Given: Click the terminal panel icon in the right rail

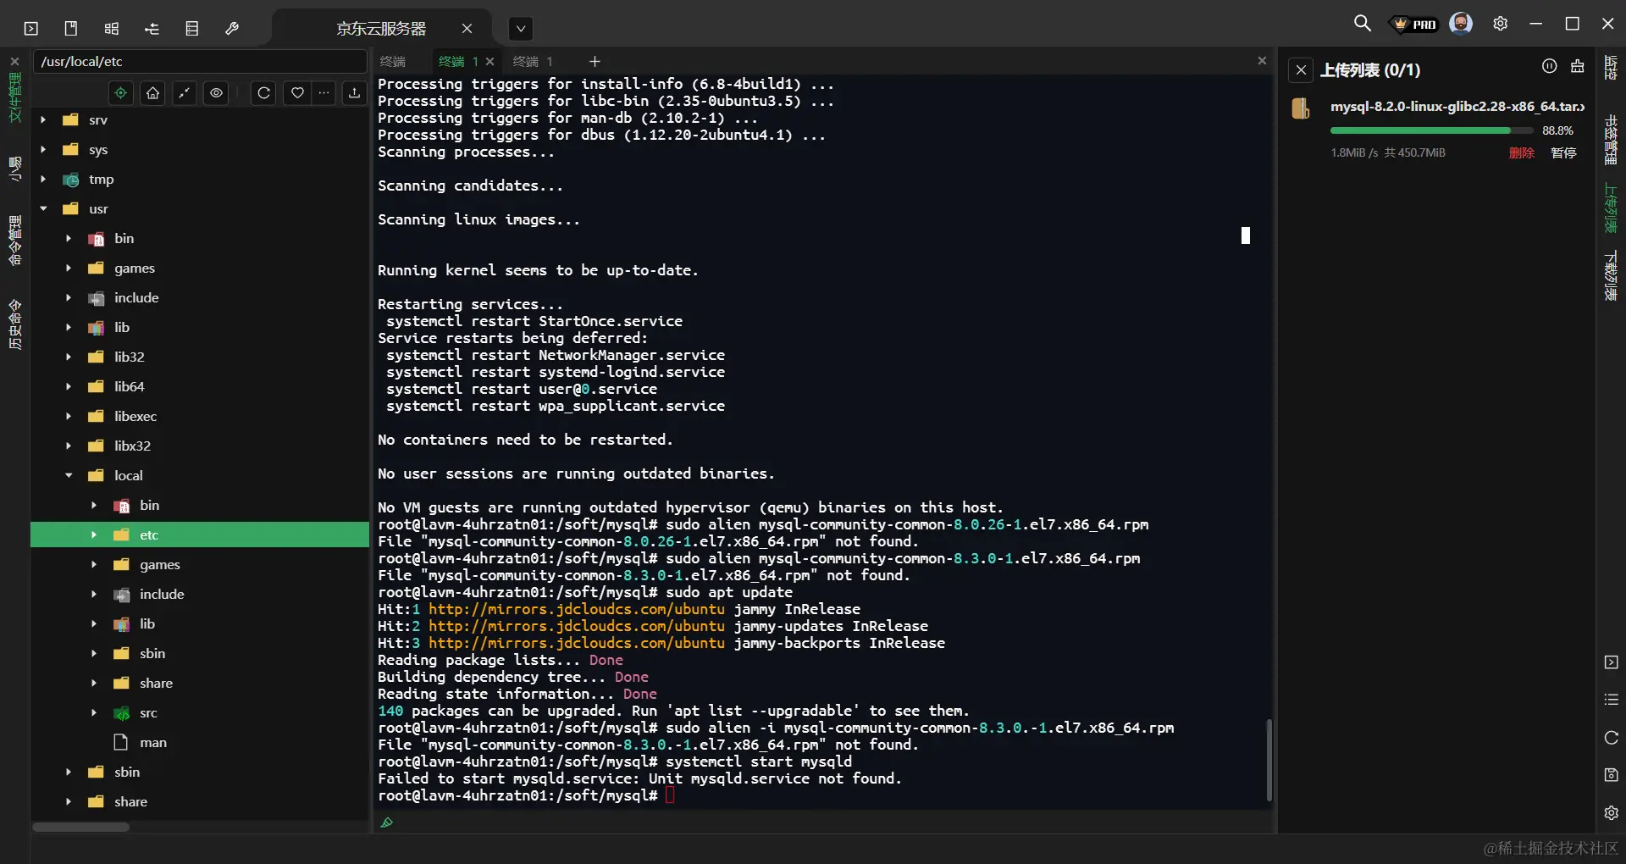Looking at the screenshot, I should [x=1612, y=662].
